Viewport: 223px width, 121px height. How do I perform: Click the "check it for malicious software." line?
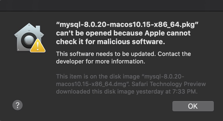110,42
